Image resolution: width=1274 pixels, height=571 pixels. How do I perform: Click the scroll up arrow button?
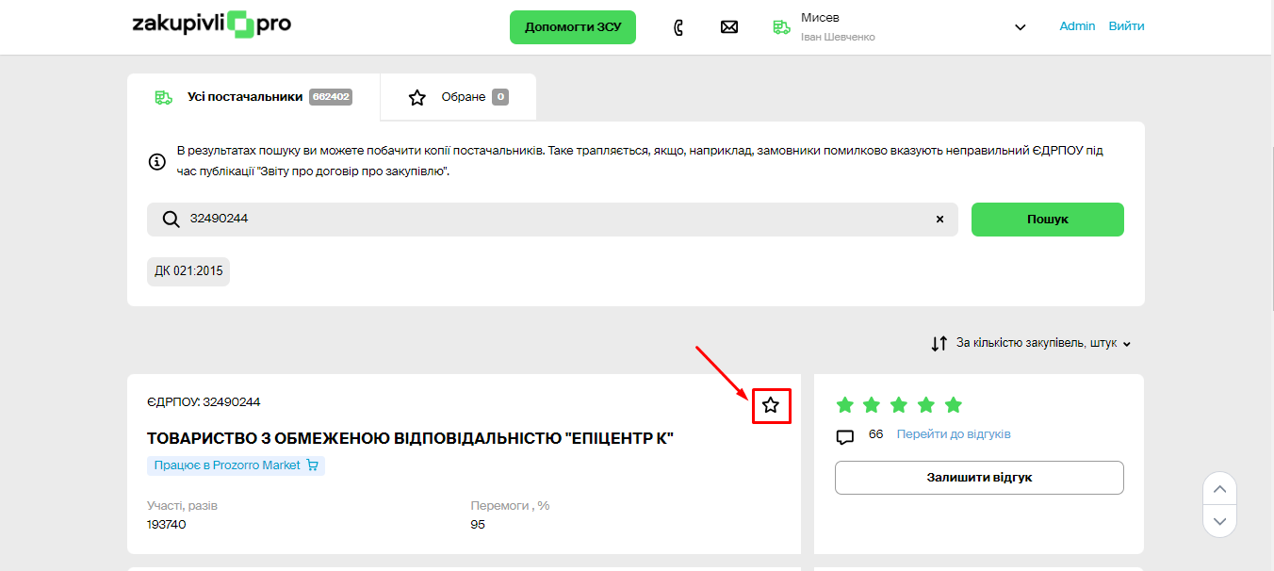tap(1219, 489)
